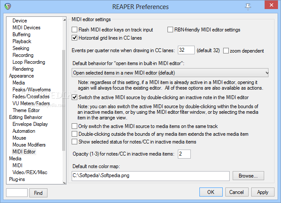Screen dimensions: 281x203
Task: Open the MIDI page under Media
Action: [18, 166]
